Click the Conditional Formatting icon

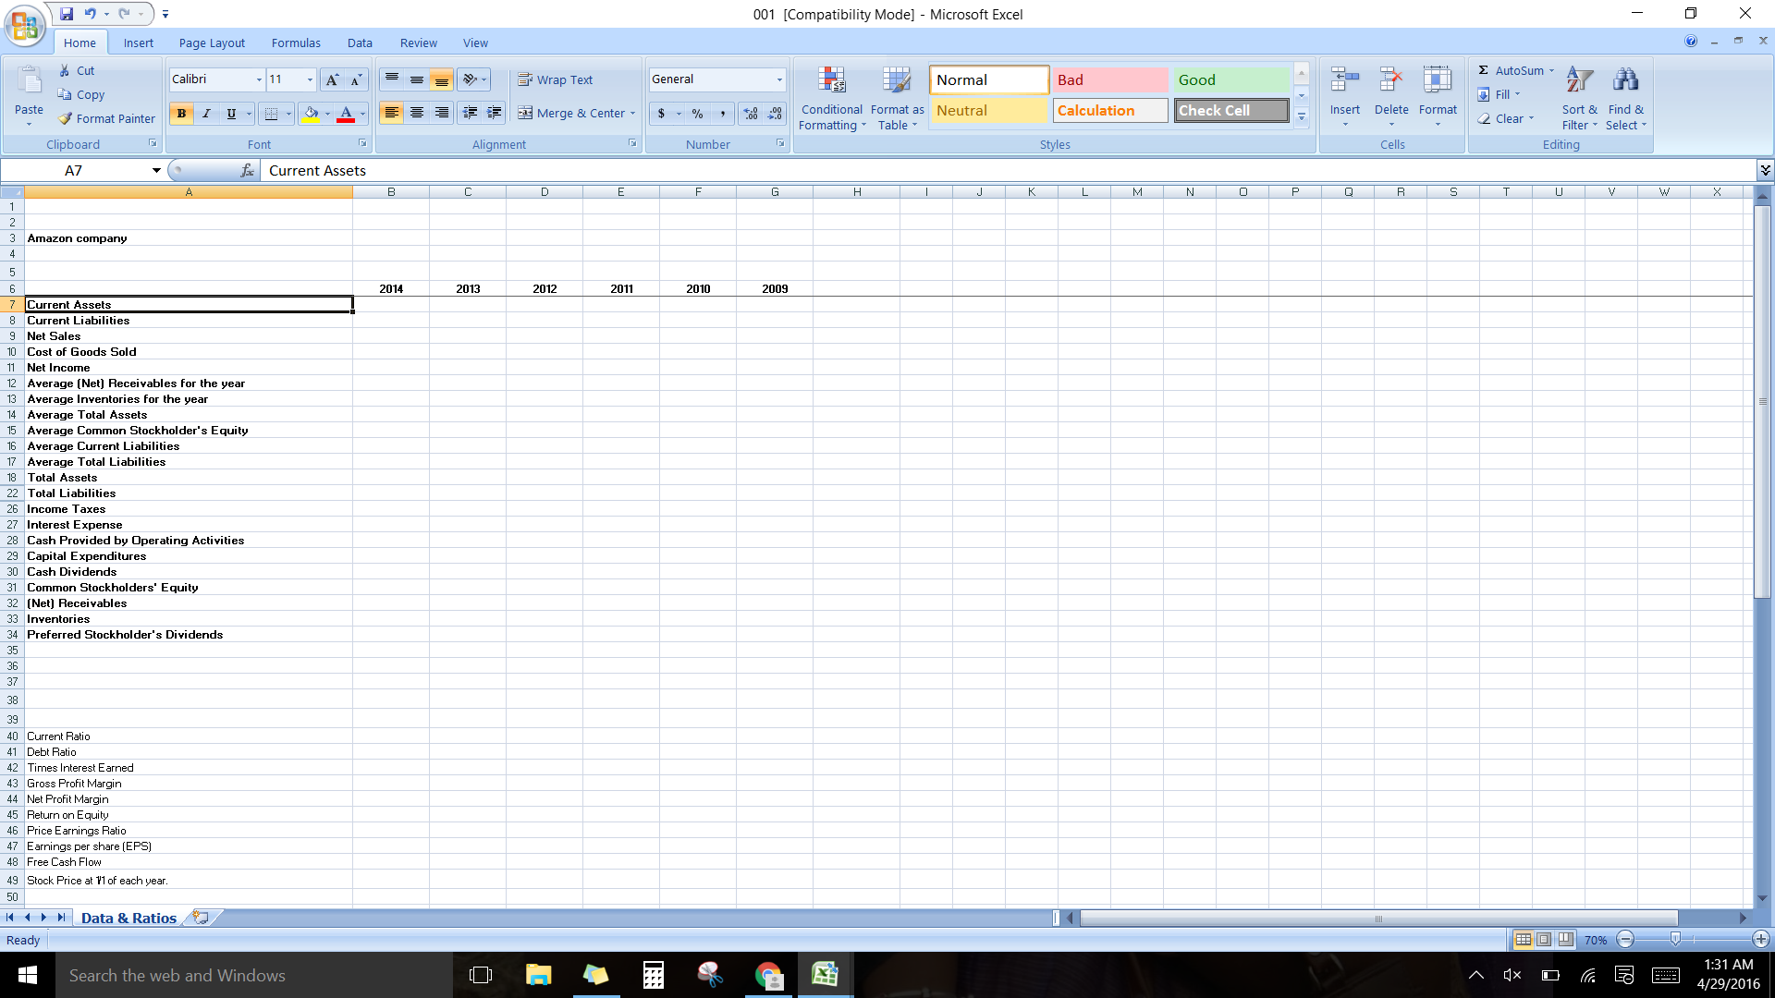coord(831,83)
